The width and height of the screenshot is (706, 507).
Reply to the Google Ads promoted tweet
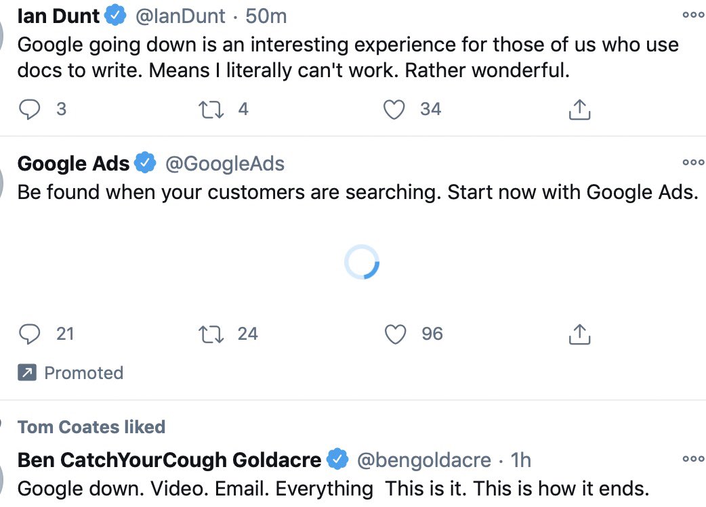coord(30,334)
